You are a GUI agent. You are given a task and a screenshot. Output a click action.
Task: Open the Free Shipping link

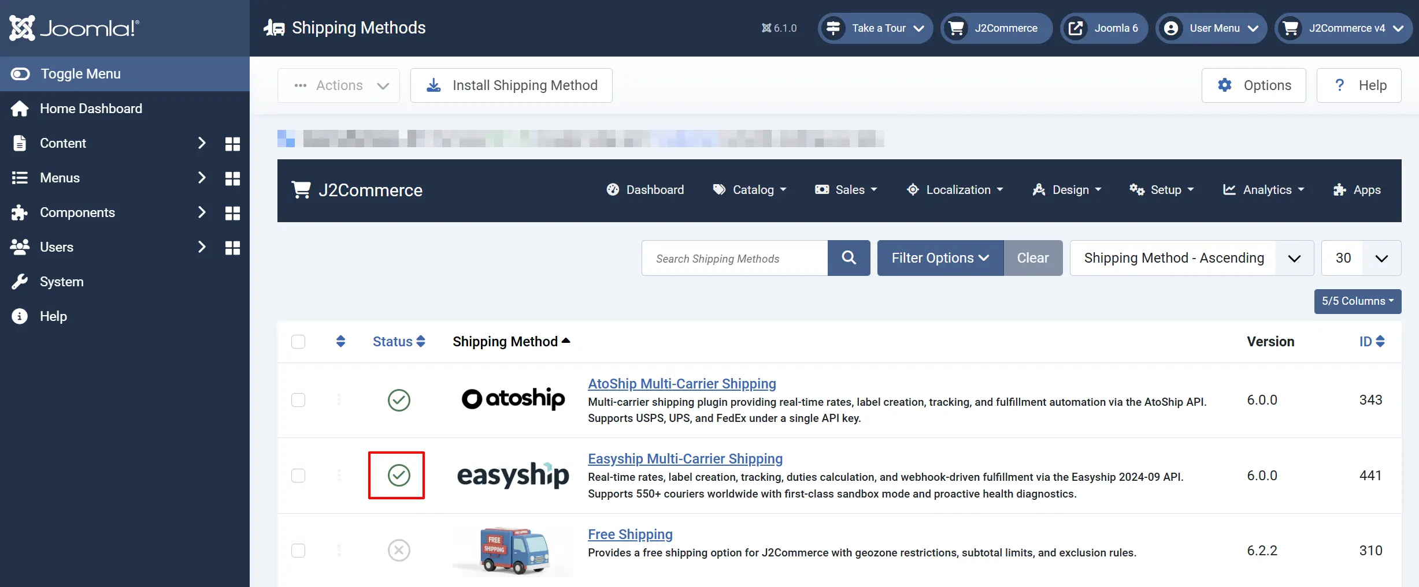[x=630, y=534]
